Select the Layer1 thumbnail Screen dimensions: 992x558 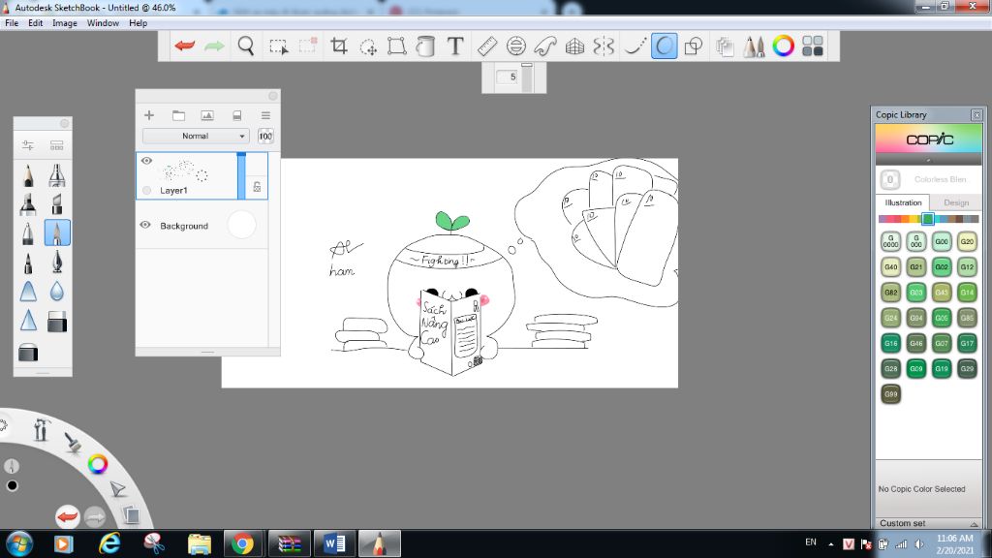[185, 170]
